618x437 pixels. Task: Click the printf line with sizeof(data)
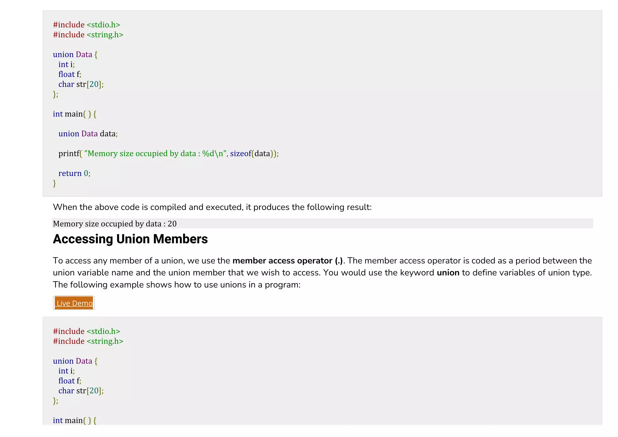point(169,154)
